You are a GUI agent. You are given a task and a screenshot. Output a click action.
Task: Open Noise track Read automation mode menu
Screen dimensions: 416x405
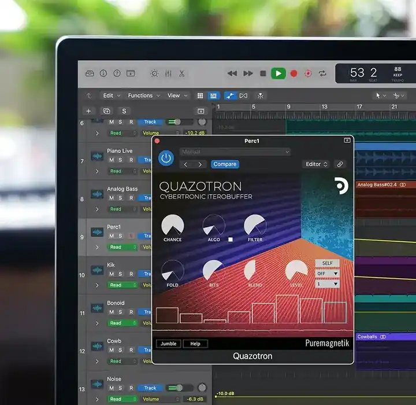(122, 399)
